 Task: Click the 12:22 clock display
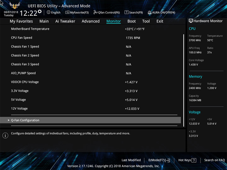point(28,13)
